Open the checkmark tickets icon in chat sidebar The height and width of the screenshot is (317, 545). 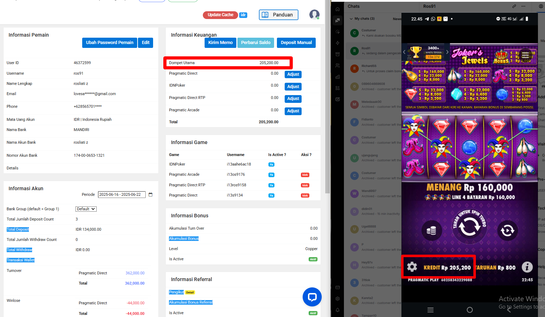pos(338,99)
